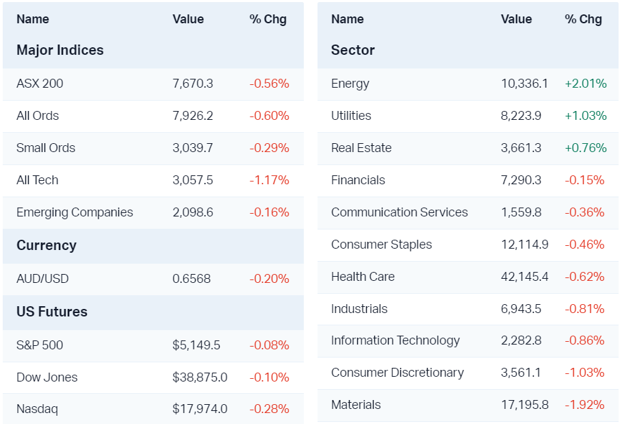The height and width of the screenshot is (424, 622).
Task: Open the Information Technology sector
Action: [396, 340]
